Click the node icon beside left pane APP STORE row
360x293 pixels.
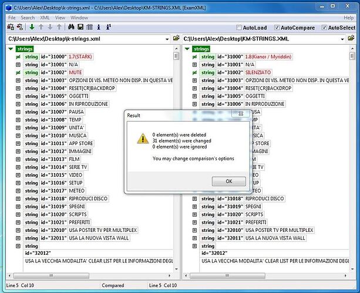click(18, 143)
